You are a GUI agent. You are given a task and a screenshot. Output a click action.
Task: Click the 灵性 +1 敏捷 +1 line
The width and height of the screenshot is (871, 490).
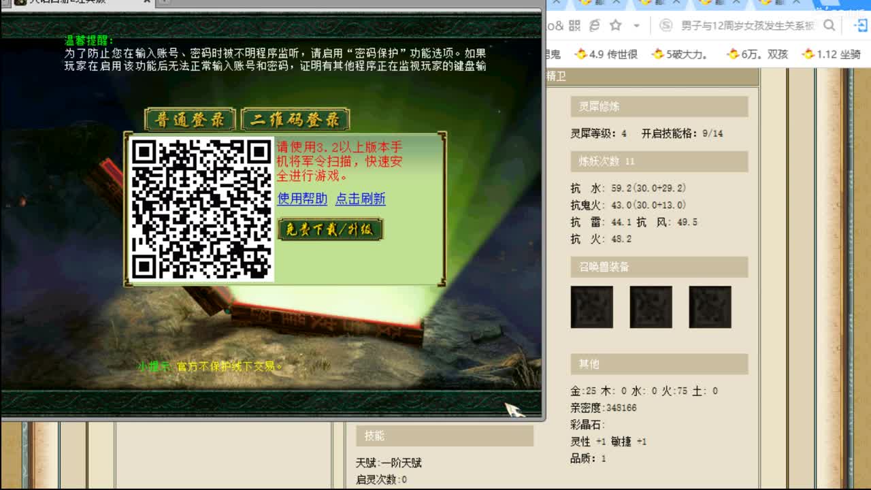click(608, 442)
